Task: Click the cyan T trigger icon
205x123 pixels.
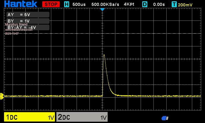Action: click(174, 4)
